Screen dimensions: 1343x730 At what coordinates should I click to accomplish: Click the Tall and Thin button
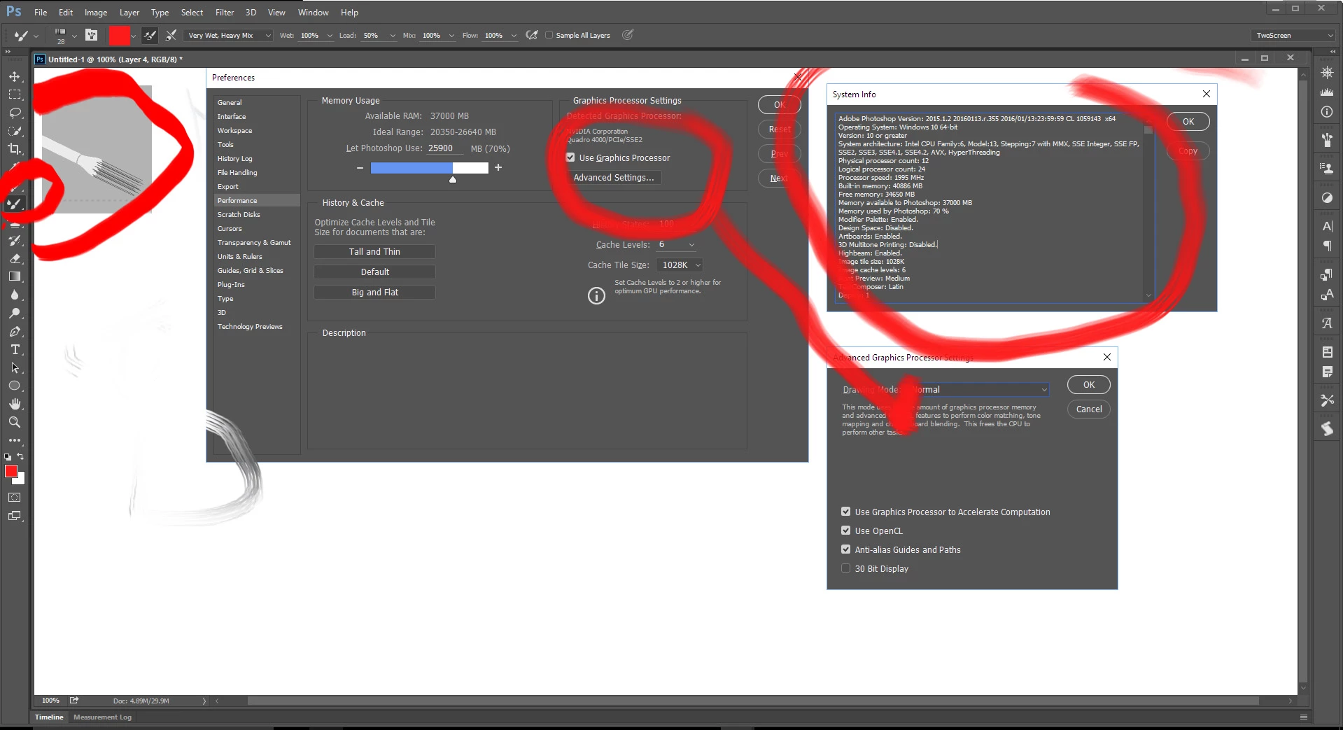pyautogui.click(x=374, y=251)
